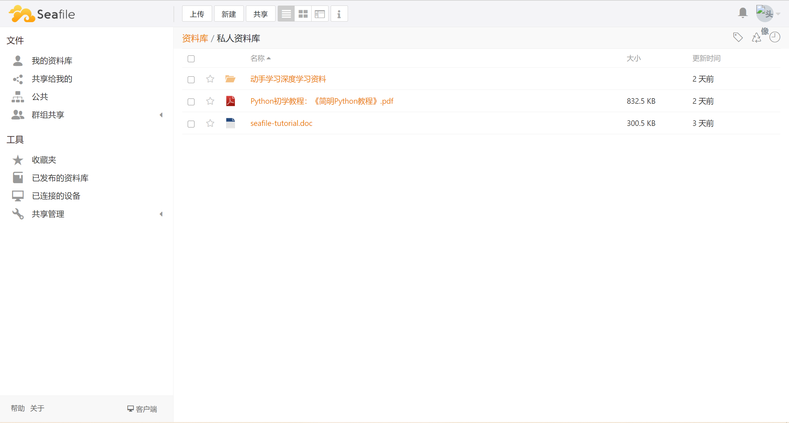Expand the 群组共享 arrow

161,115
